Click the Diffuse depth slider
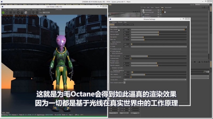 [x=159, y=32]
